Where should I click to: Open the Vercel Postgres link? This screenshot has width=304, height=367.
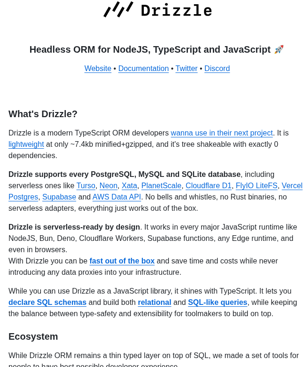click(x=292, y=185)
